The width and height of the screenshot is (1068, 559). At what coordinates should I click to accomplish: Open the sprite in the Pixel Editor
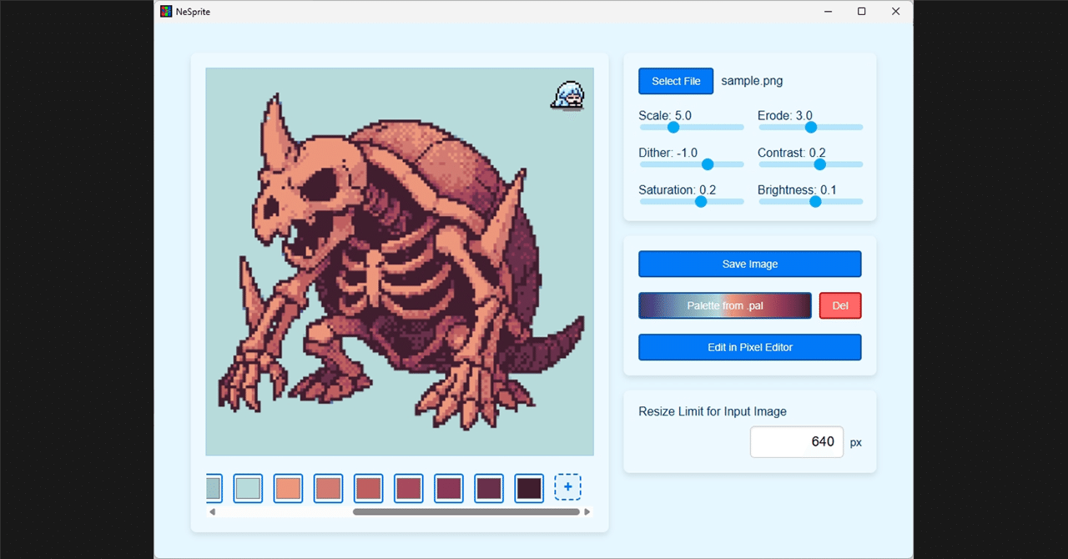point(749,347)
